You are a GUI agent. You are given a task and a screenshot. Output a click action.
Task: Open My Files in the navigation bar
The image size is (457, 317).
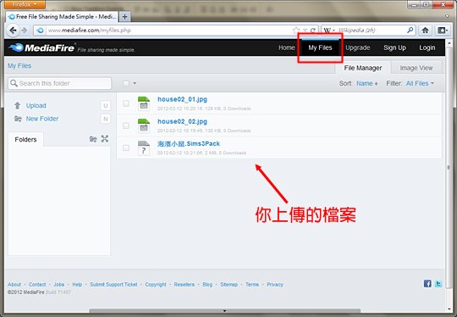(320, 47)
